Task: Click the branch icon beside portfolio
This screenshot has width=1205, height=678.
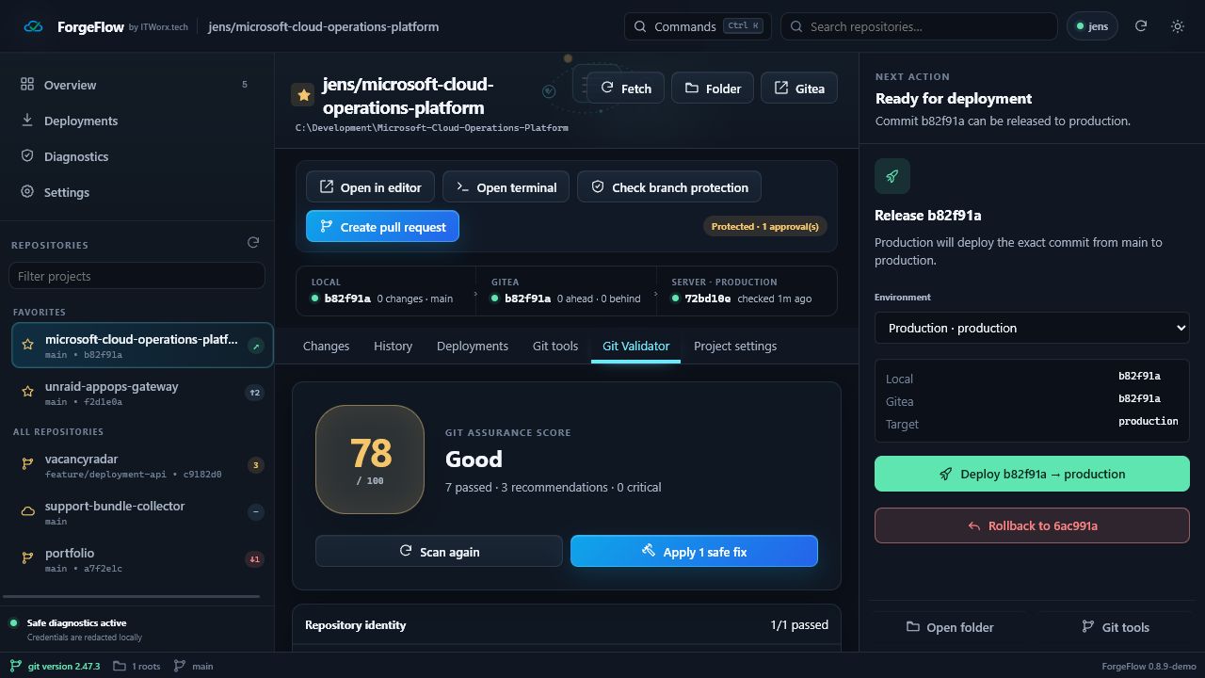Action: pyautogui.click(x=28, y=558)
